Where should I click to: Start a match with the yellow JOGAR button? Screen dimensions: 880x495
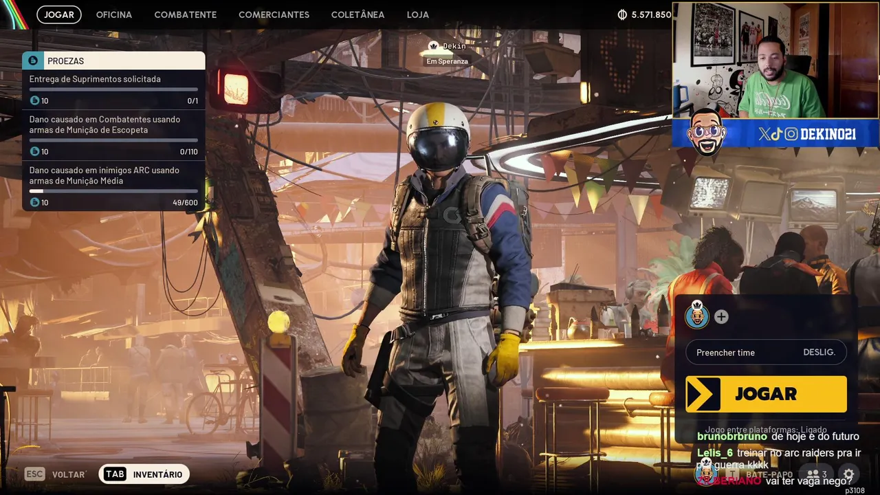point(766,394)
